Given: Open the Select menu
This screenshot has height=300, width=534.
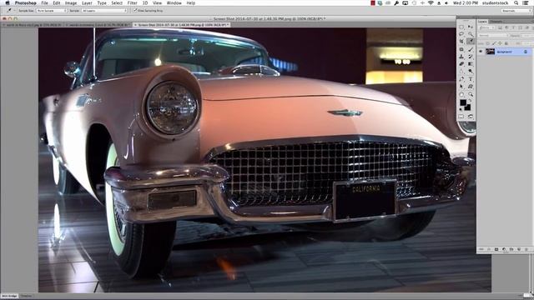Looking at the screenshot, I should click(117, 2).
